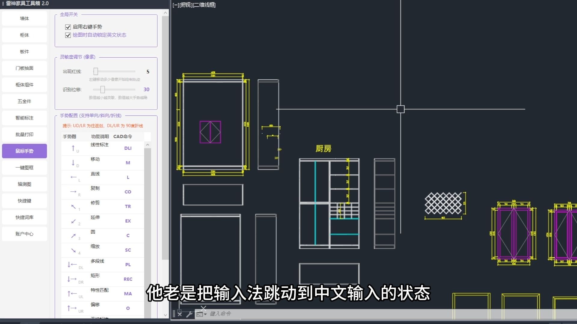Viewport: 577px width, 324px height.
Task: Select the magenta window symbol in the top-left plan
Action: pyautogui.click(x=210, y=132)
